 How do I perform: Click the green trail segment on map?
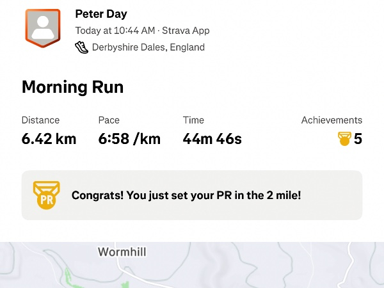point(68,278)
